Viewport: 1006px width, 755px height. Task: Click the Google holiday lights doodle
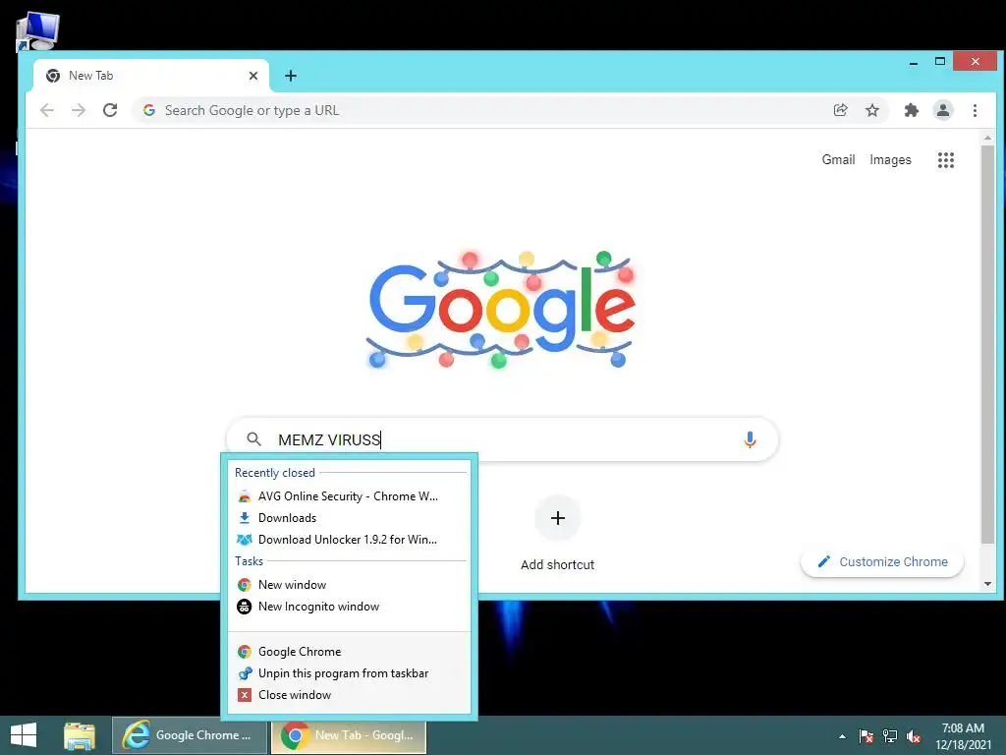point(502,310)
